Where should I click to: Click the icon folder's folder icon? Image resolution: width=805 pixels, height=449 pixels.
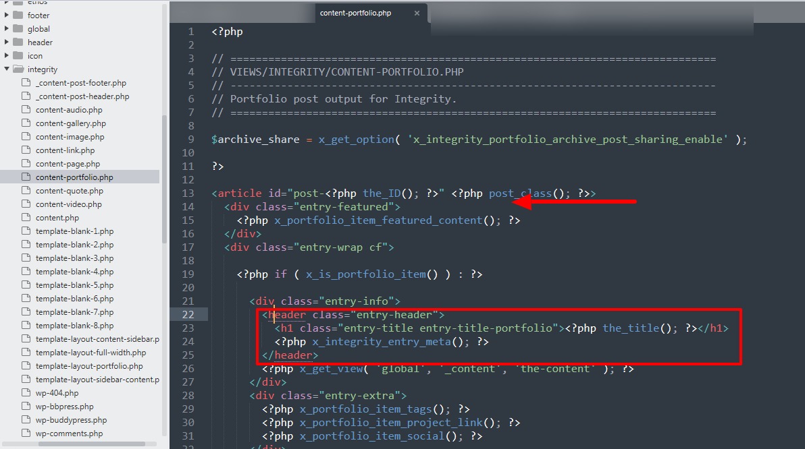(x=18, y=55)
